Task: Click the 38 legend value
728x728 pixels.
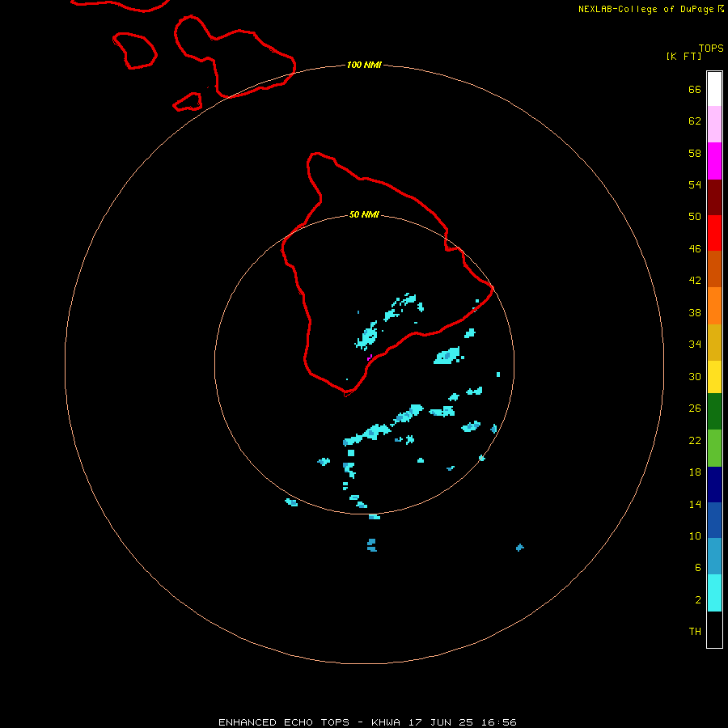Action: (x=695, y=313)
